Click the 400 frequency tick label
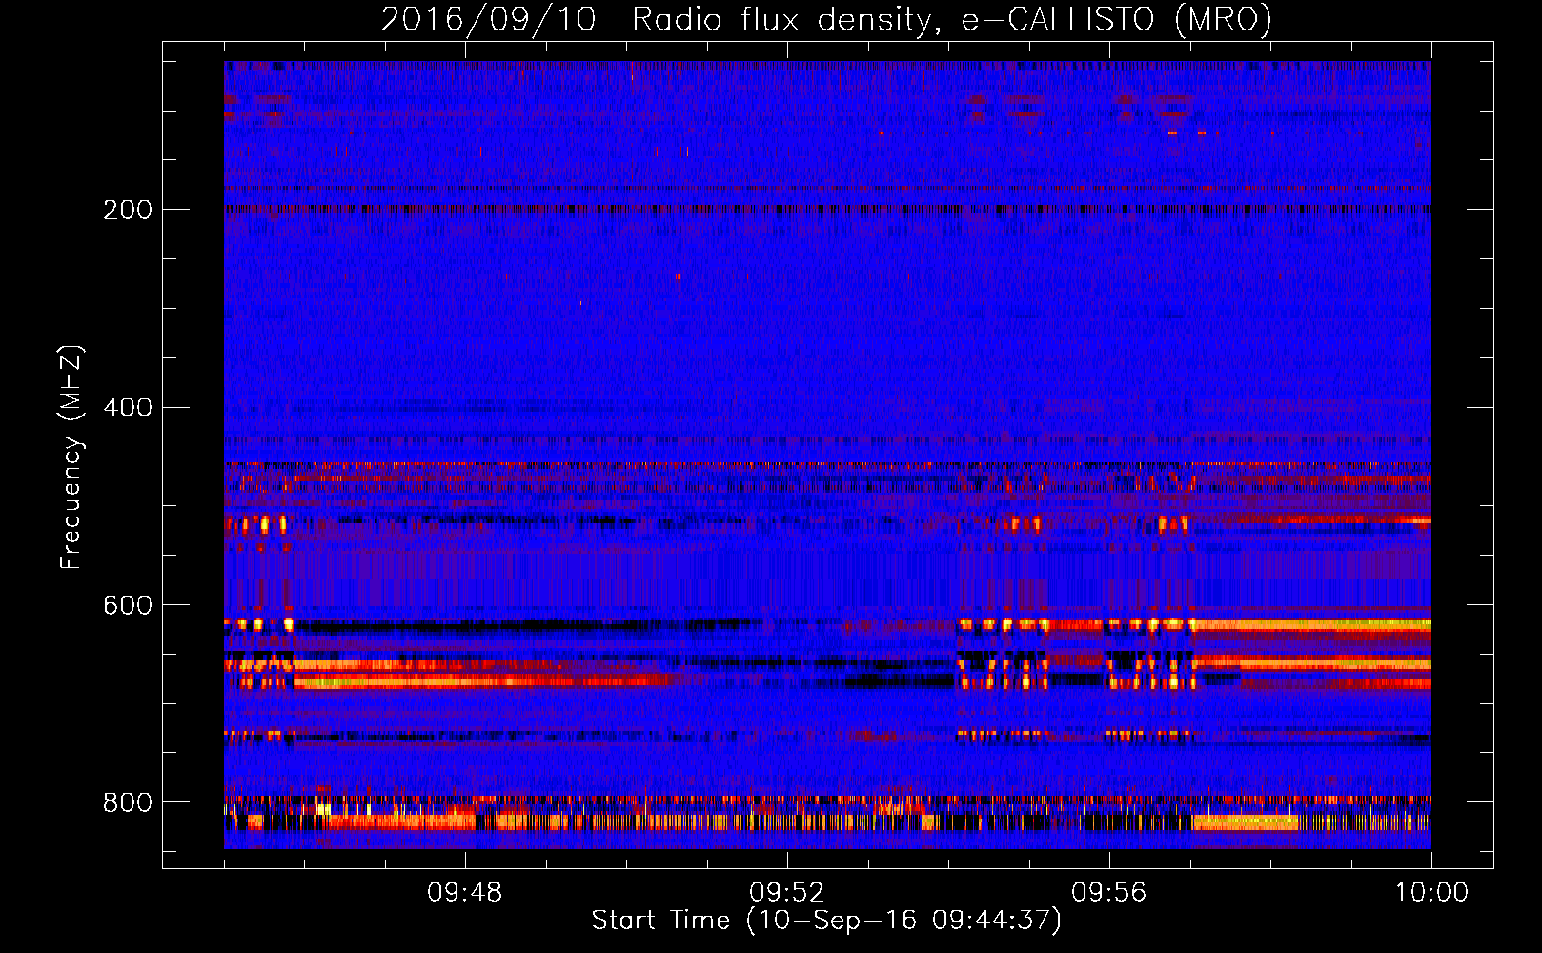 [128, 408]
